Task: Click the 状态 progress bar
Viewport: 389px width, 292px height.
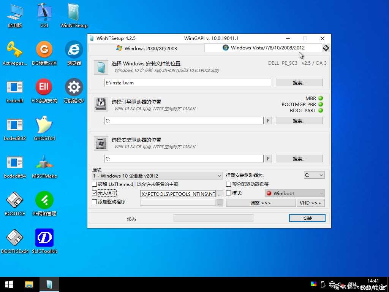Action: (x=213, y=218)
